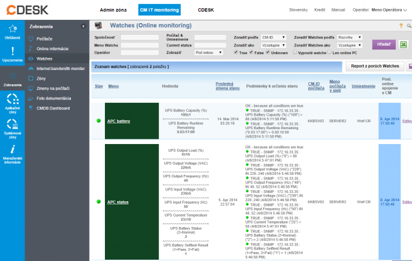412x261 pixels.
Task: Toggle the False checkbox
Action: pos(252,52)
